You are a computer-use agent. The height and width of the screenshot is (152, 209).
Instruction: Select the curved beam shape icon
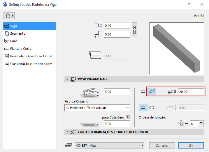pos(152,107)
